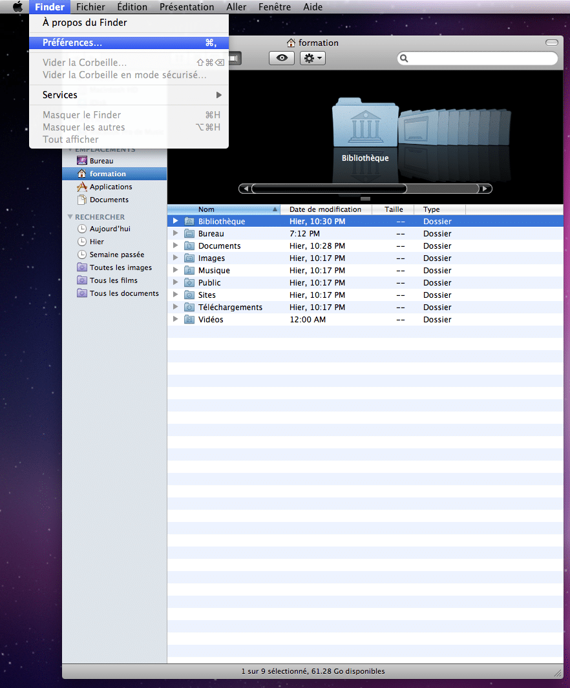Expand the Bibliothèque folder disclosure triangle
Viewport: 570px width, 688px height.
point(176,221)
